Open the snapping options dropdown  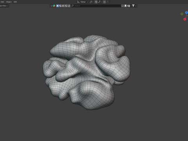tap(100, 2)
